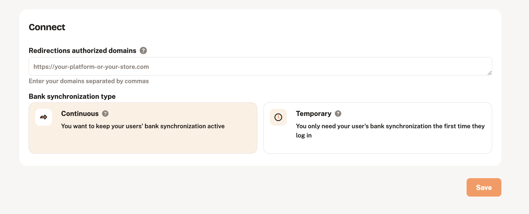Image resolution: width=529 pixels, height=214 pixels.
Task: Save the Connect settings
Action: pyautogui.click(x=484, y=187)
